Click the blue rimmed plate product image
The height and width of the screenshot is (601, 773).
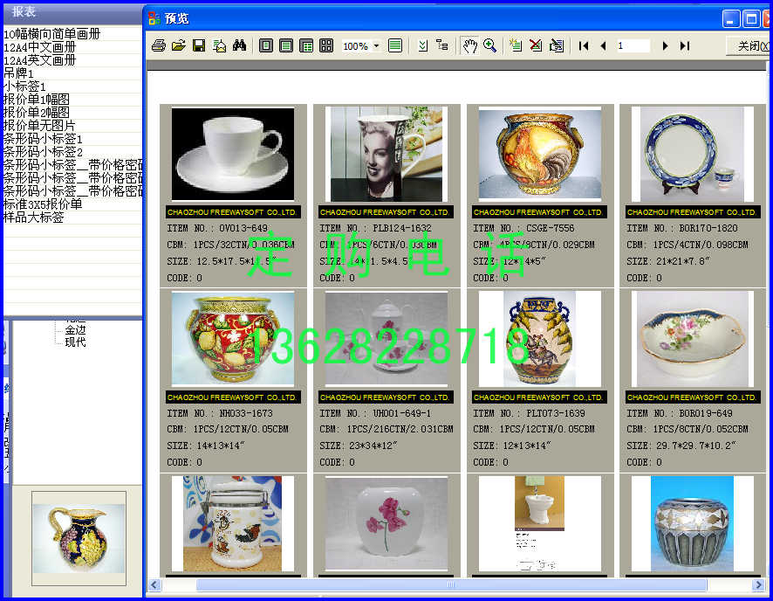[x=693, y=154]
